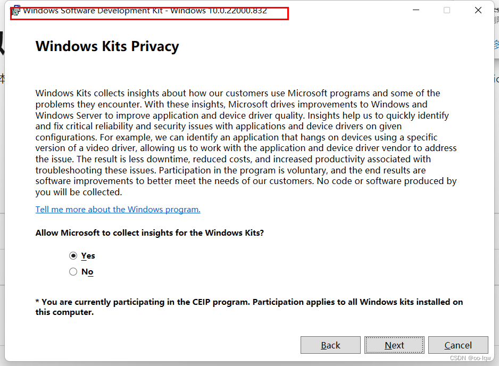This screenshot has height=366, width=499.
Task: Click Next to continue installation
Action: coord(394,345)
